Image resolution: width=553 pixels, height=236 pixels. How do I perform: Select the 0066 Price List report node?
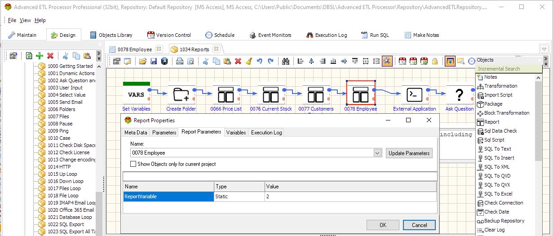tap(226, 95)
